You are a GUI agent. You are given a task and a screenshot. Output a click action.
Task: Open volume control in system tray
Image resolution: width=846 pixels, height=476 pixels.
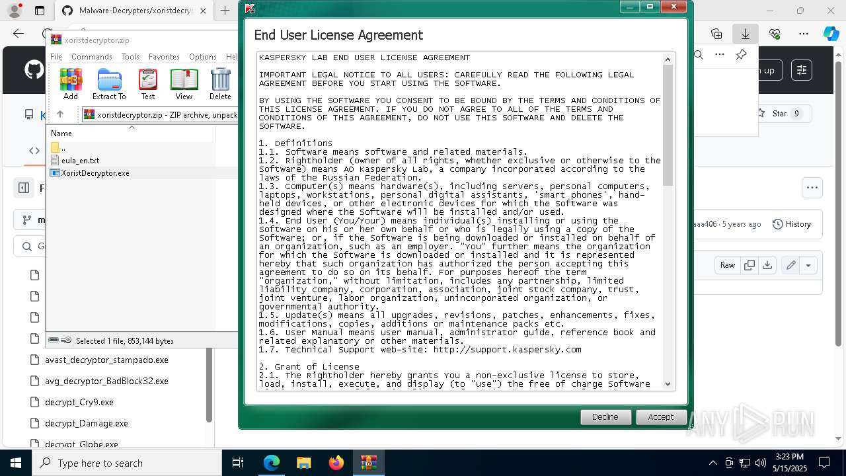click(761, 463)
